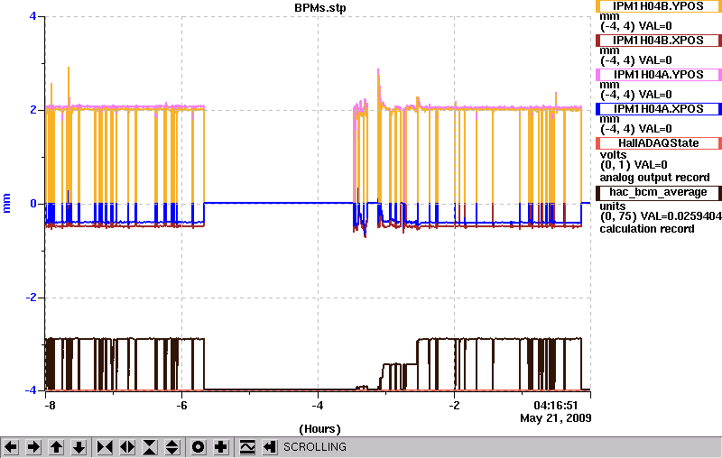Shift the plot down with the down arrow
Image resolution: width=722 pixels, height=458 pixels.
79,447
